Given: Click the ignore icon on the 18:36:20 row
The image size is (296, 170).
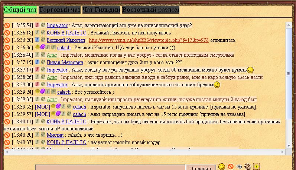Looking at the screenshot, I should tap(7, 40).
